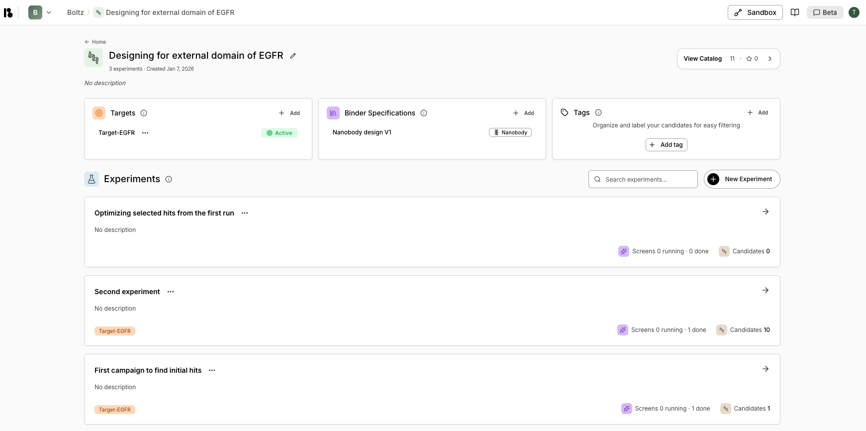Click the Boltz logo icon
This screenshot has width=866, height=431.
click(x=8, y=12)
